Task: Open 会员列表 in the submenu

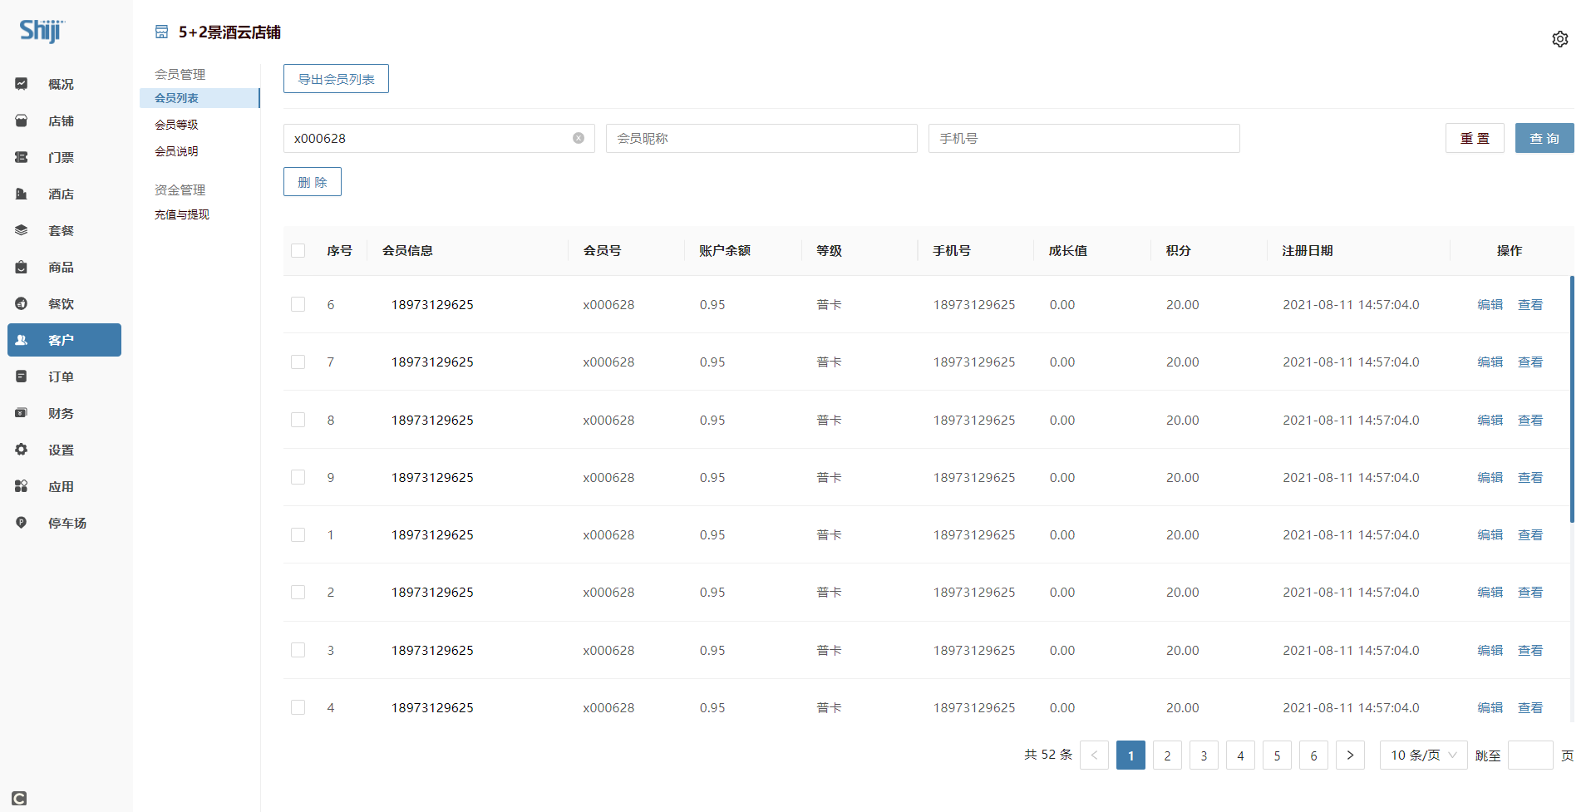Action: [x=199, y=98]
